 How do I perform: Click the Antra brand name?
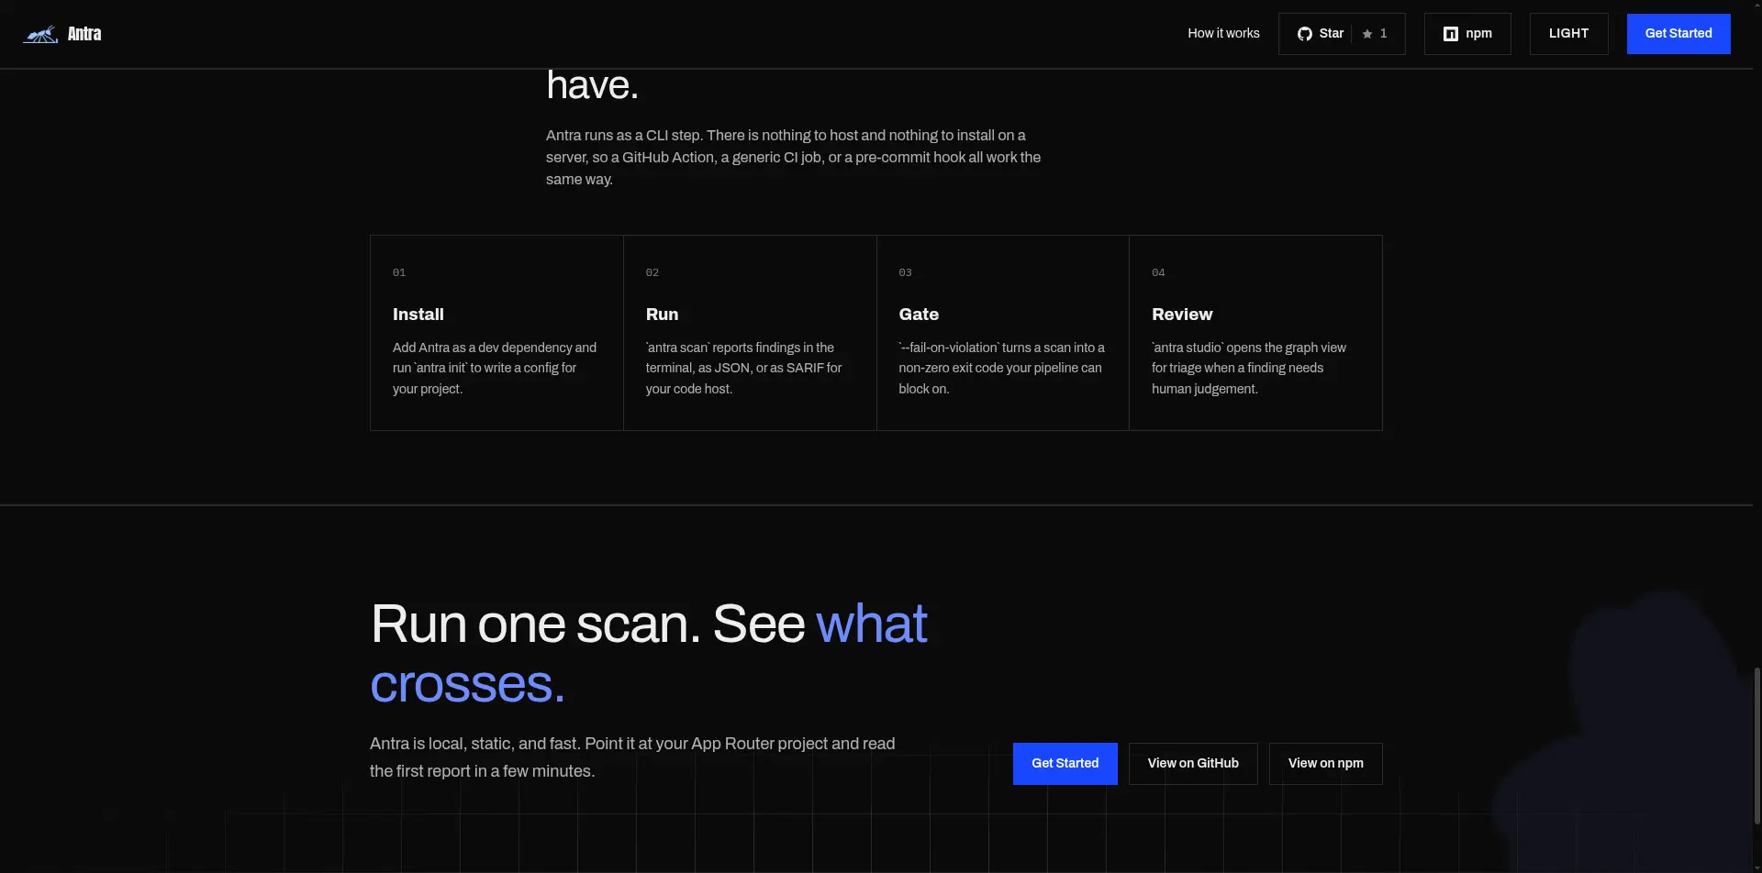coord(84,34)
